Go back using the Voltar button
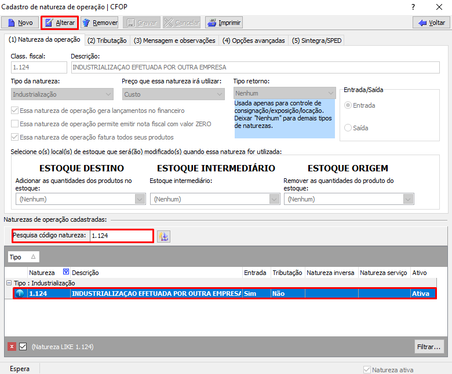The width and height of the screenshot is (452, 374). (431, 23)
